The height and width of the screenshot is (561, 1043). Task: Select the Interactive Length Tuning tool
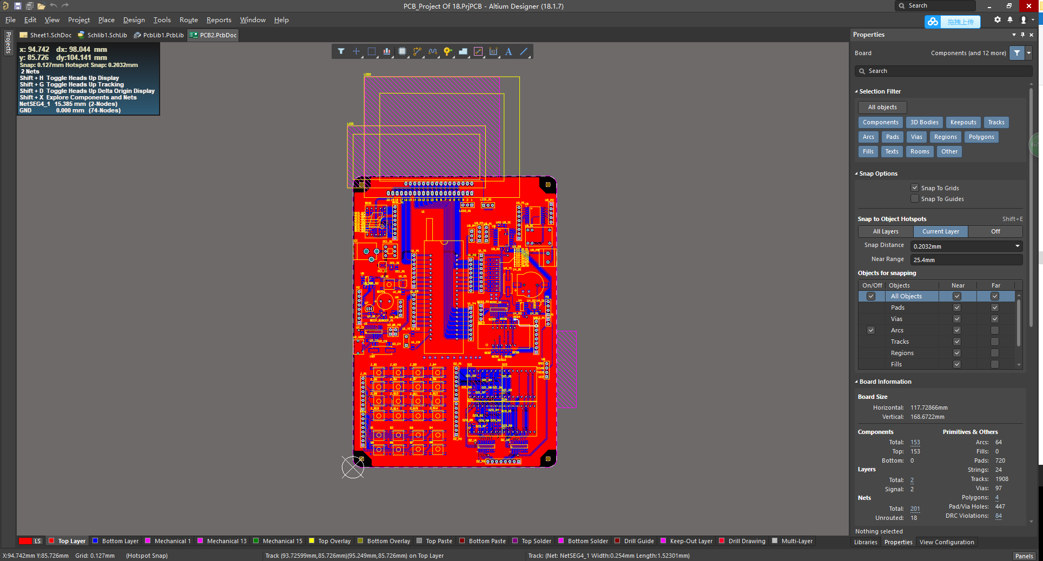coord(432,51)
